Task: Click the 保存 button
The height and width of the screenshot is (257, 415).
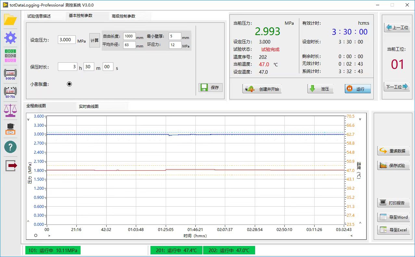Action: tap(211, 87)
